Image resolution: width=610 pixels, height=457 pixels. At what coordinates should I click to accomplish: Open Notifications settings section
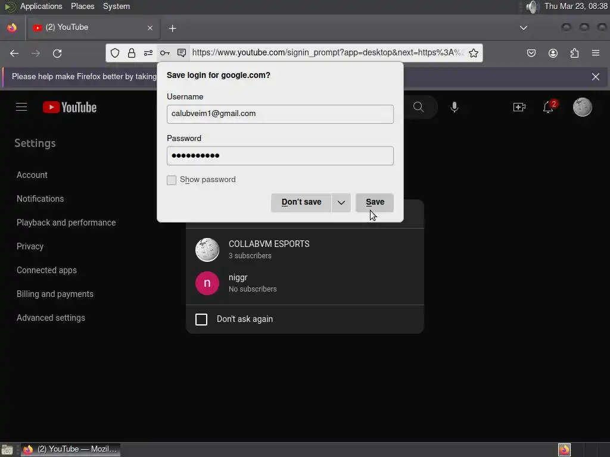[40, 199]
